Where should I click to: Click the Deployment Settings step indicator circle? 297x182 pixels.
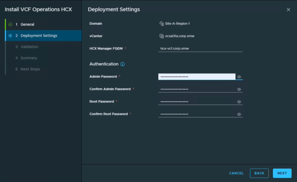[10, 36]
